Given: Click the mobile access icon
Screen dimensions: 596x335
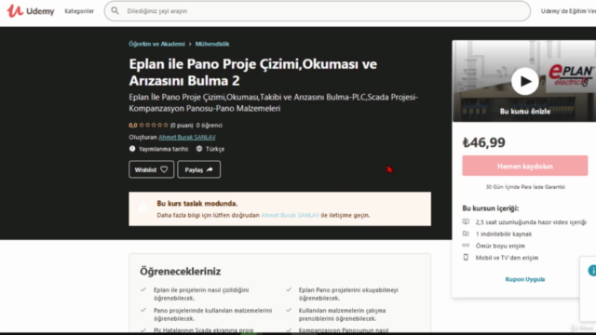Looking at the screenshot, I should [x=466, y=257].
